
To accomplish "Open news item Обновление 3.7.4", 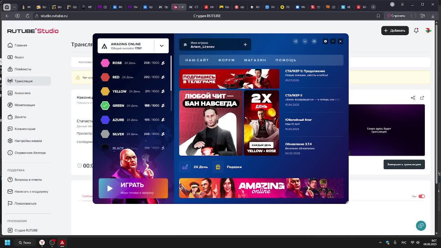I will (300, 148).
